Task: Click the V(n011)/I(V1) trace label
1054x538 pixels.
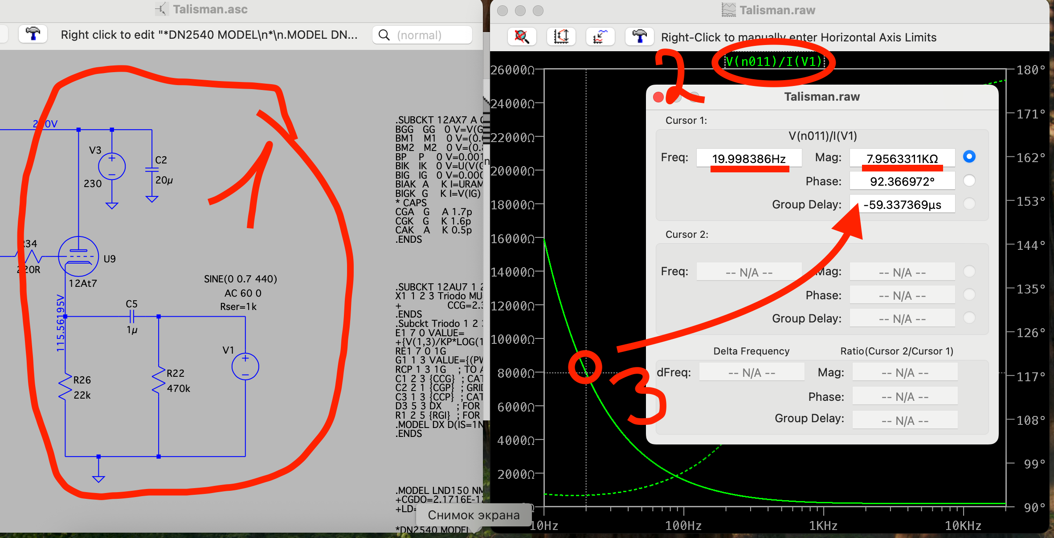Action: 774,61
